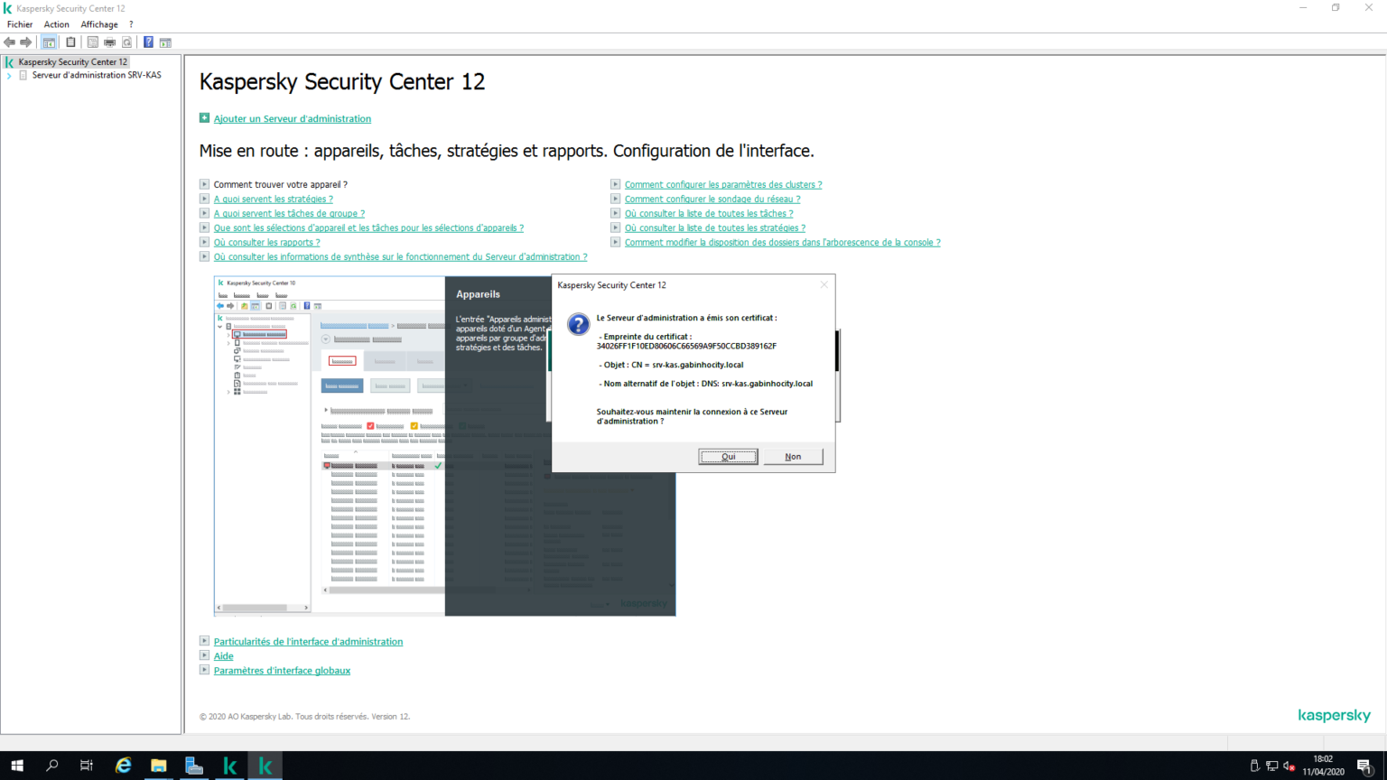
Task: Open the properties toolbar icon
Action: coord(93,42)
